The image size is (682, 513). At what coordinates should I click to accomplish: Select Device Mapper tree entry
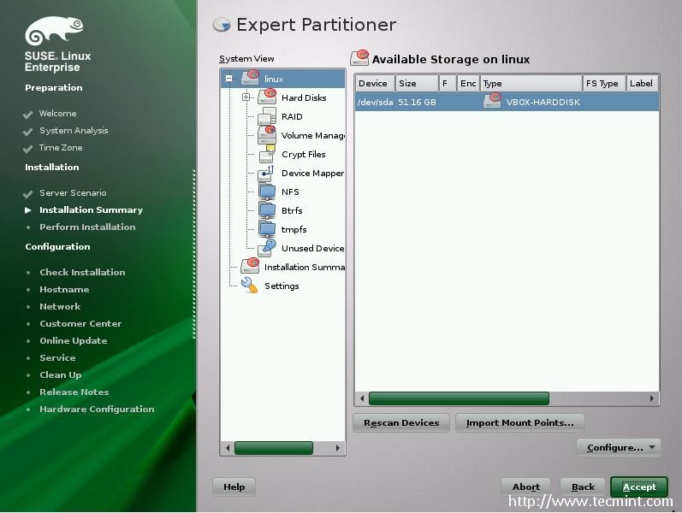(312, 173)
